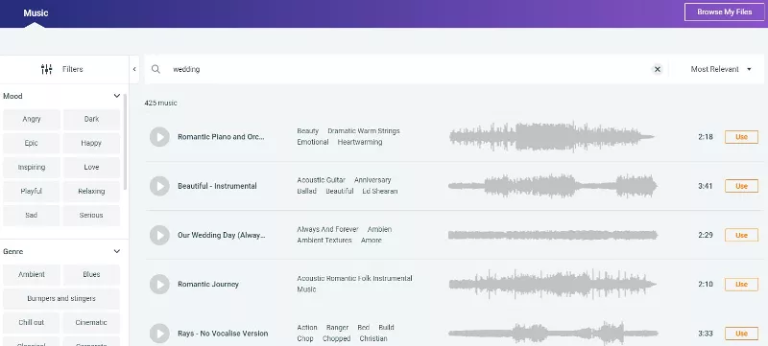The width and height of the screenshot is (768, 346).
Task: Collapse the Genre filter section
Action: (116, 252)
